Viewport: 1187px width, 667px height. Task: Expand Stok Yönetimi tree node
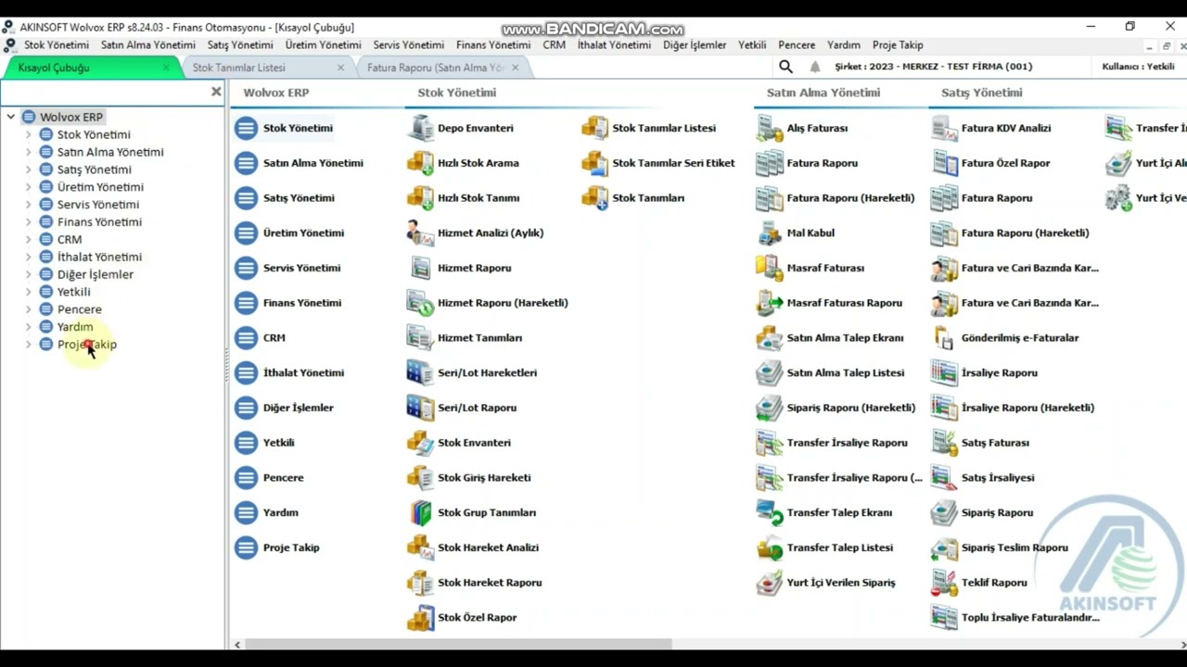tap(28, 134)
